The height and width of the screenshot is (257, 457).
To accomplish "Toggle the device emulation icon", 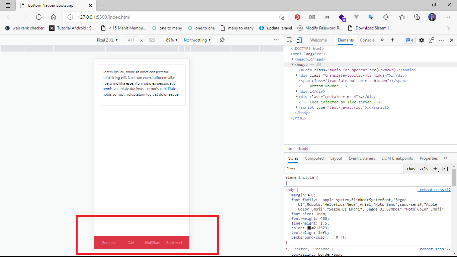I will [299, 40].
